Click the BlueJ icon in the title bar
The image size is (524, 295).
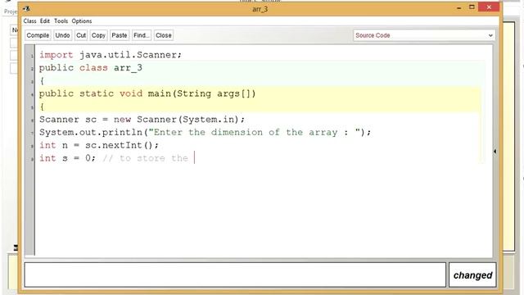(27, 9)
